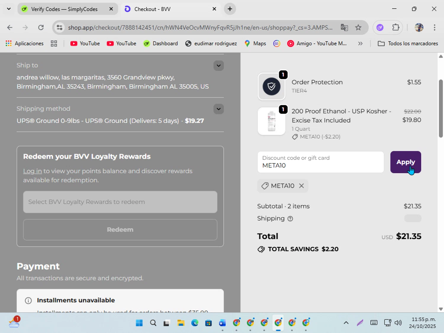Click the META10 (-$2.20) discount label
This screenshot has width=444, height=333.
(x=320, y=137)
